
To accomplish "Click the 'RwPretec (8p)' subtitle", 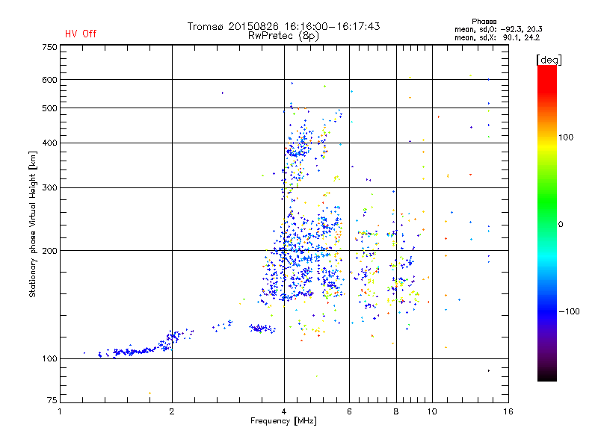I will pyautogui.click(x=283, y=36).
